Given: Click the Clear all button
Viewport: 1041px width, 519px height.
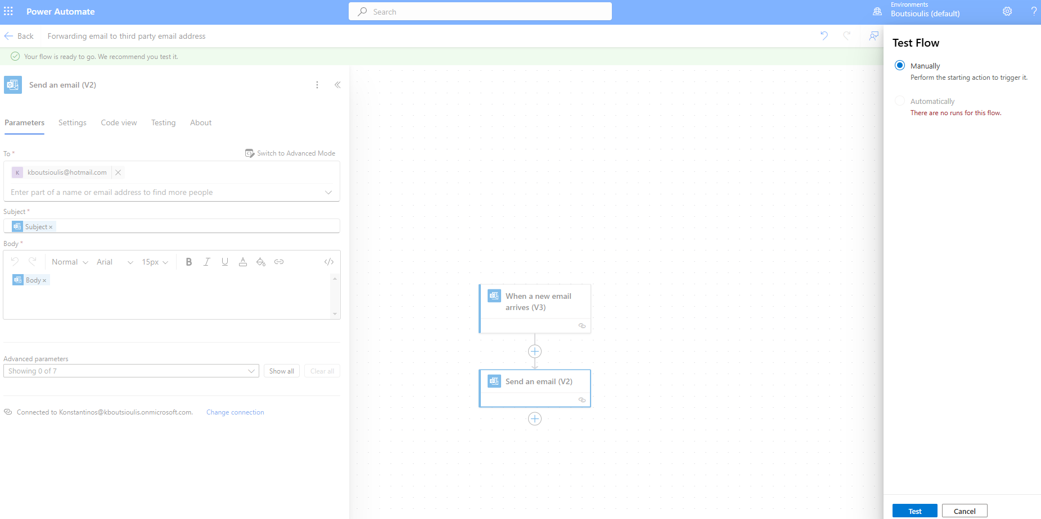Looking at the screenshot, I should (x=322, y=371).
